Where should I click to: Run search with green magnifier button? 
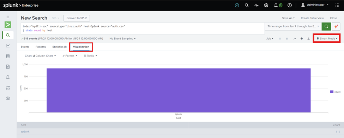326,26
